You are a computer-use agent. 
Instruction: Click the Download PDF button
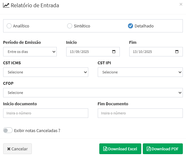pos(163,149)
